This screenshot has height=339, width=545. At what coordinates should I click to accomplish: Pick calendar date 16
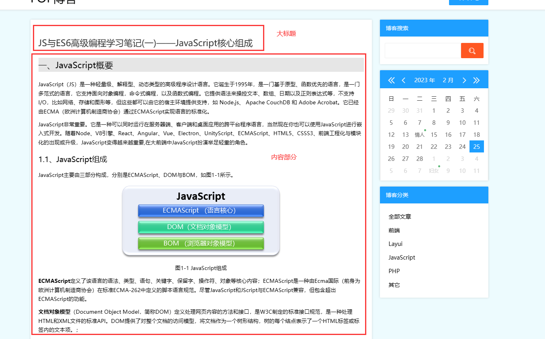click(448, 135)
